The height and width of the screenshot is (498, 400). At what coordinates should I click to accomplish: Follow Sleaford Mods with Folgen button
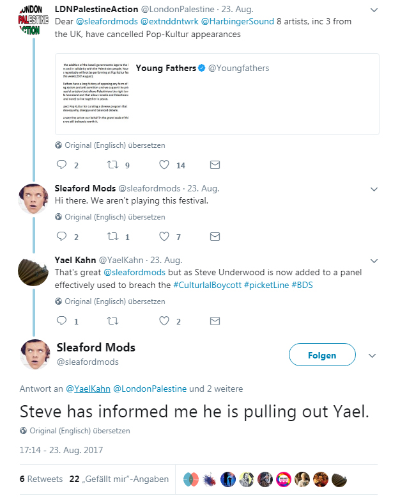(x=322, y=355)
